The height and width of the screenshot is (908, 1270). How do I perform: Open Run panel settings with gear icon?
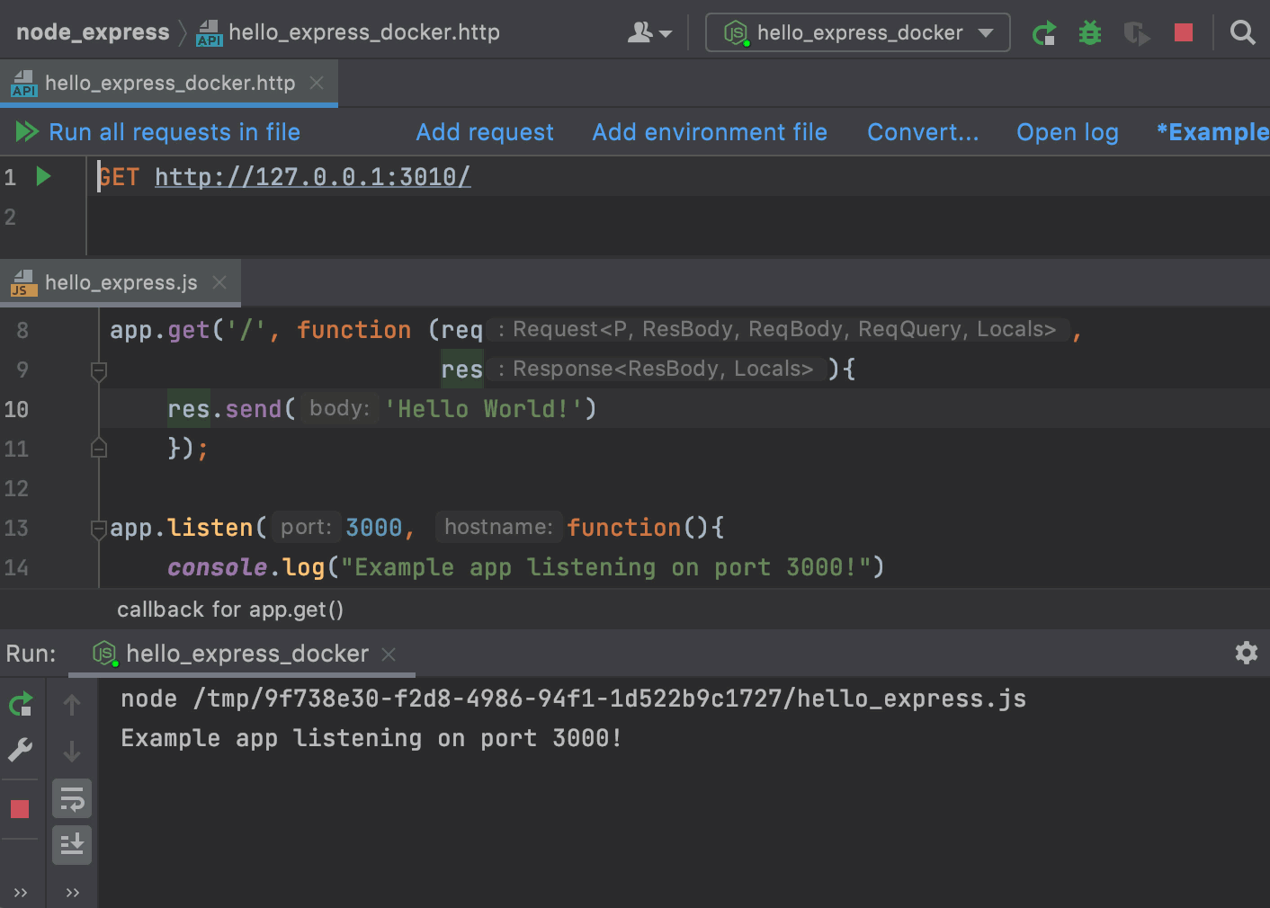[1247, 653]
